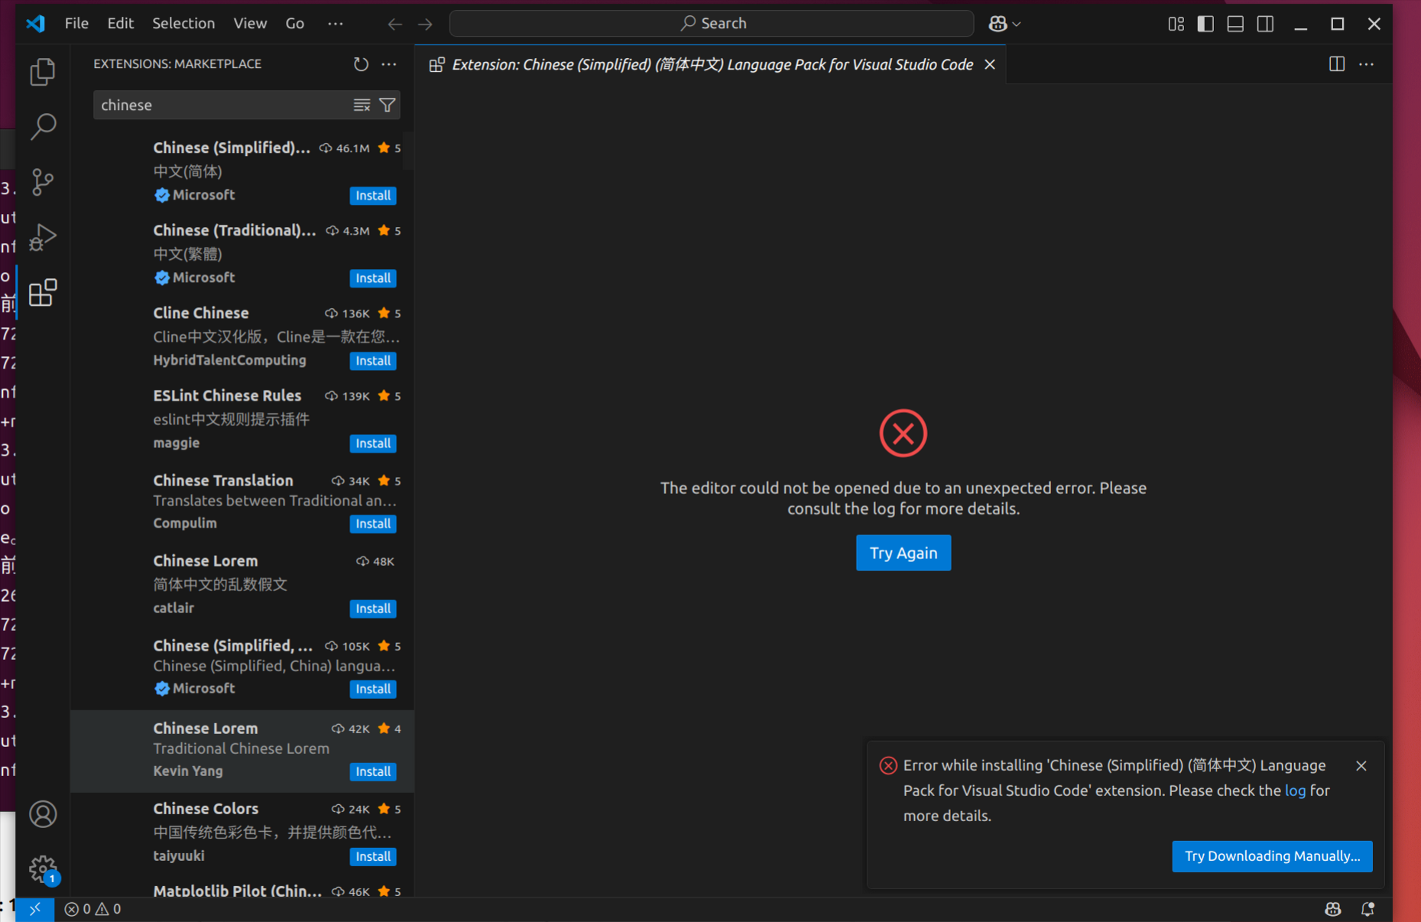Open the Run and Debug view
This screenshot has height=922, width=1421.
pyautogui.click(x=43, y=237)
